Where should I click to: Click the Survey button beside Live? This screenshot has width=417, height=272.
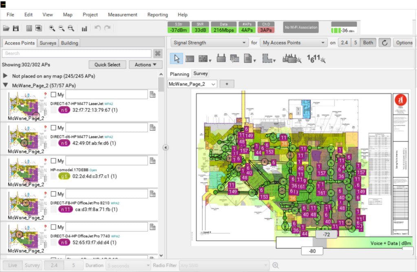[x=32, y=265]
